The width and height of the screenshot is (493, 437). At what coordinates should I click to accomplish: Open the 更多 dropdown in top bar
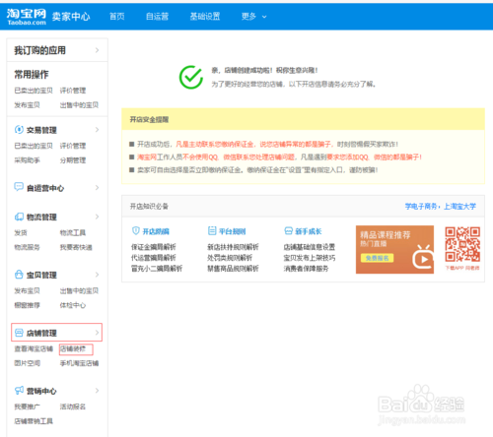pyautogui.click(x=253, y=16)
